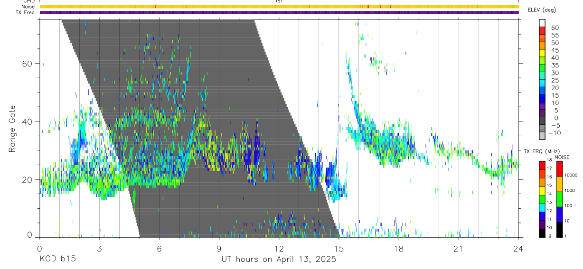
Task: Click the '100' value on the NOISE colorbar
Action: click(568, 205)
